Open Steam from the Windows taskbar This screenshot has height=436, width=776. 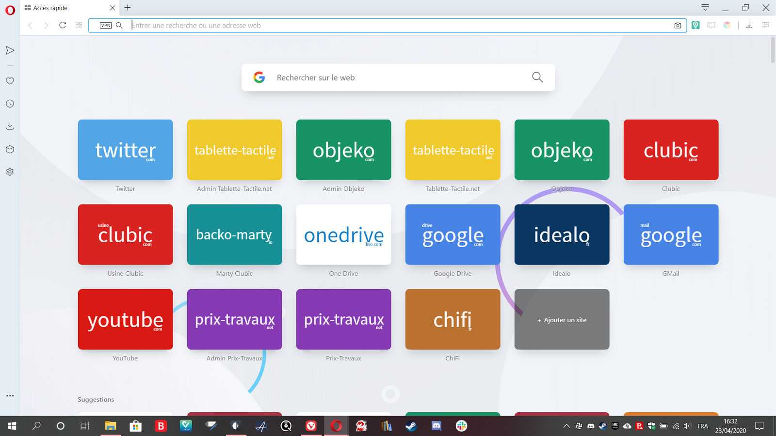coord(411,426)
